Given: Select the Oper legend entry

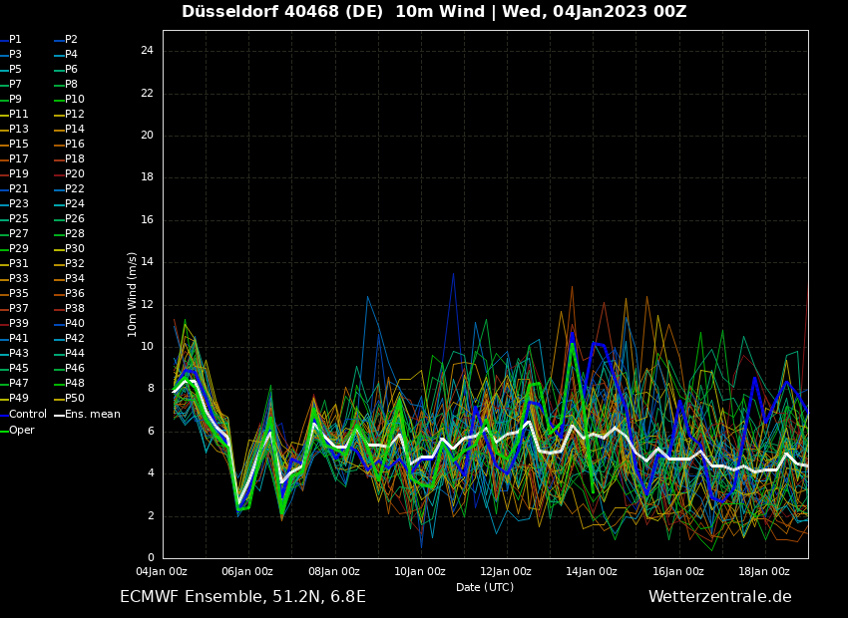Looking at the screenshot, I should (22, 430).
